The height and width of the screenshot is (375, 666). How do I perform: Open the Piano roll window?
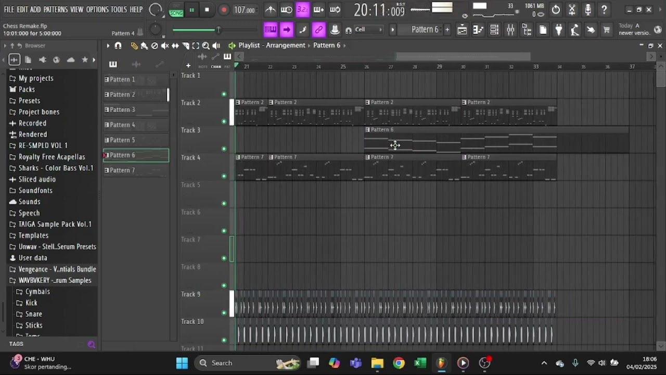click(x=478, y=30)
